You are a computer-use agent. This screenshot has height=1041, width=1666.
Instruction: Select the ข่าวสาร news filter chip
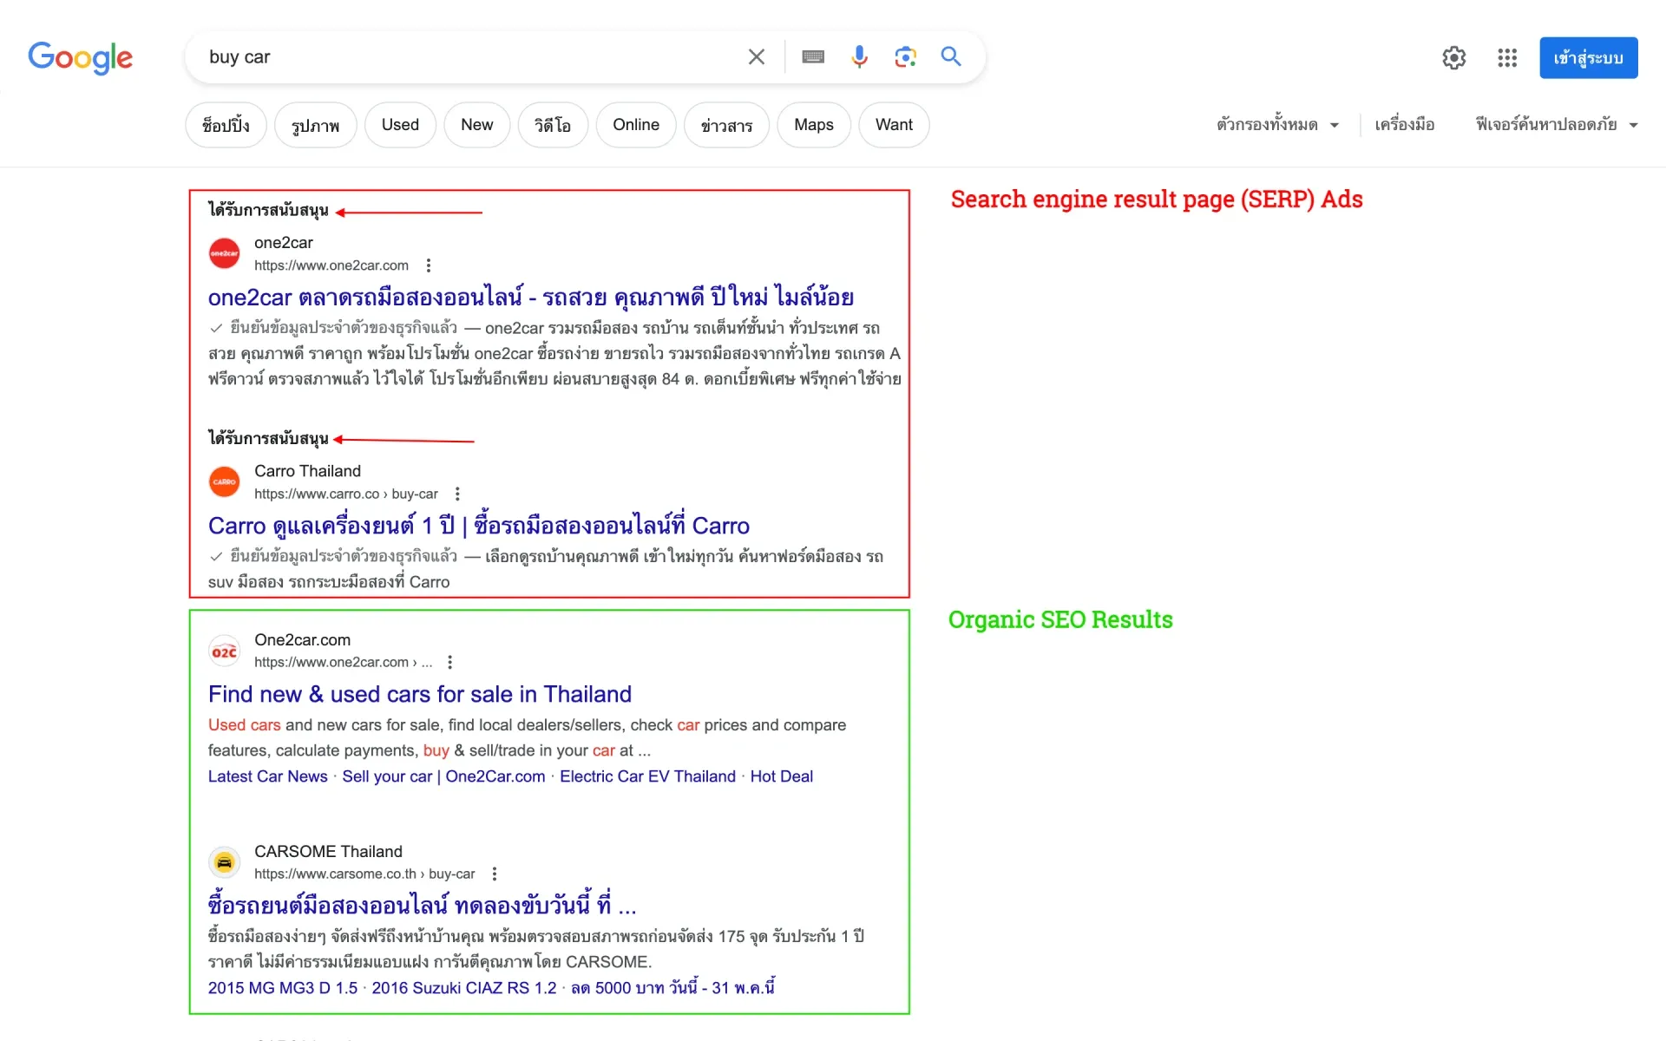(x=726, y=125)
